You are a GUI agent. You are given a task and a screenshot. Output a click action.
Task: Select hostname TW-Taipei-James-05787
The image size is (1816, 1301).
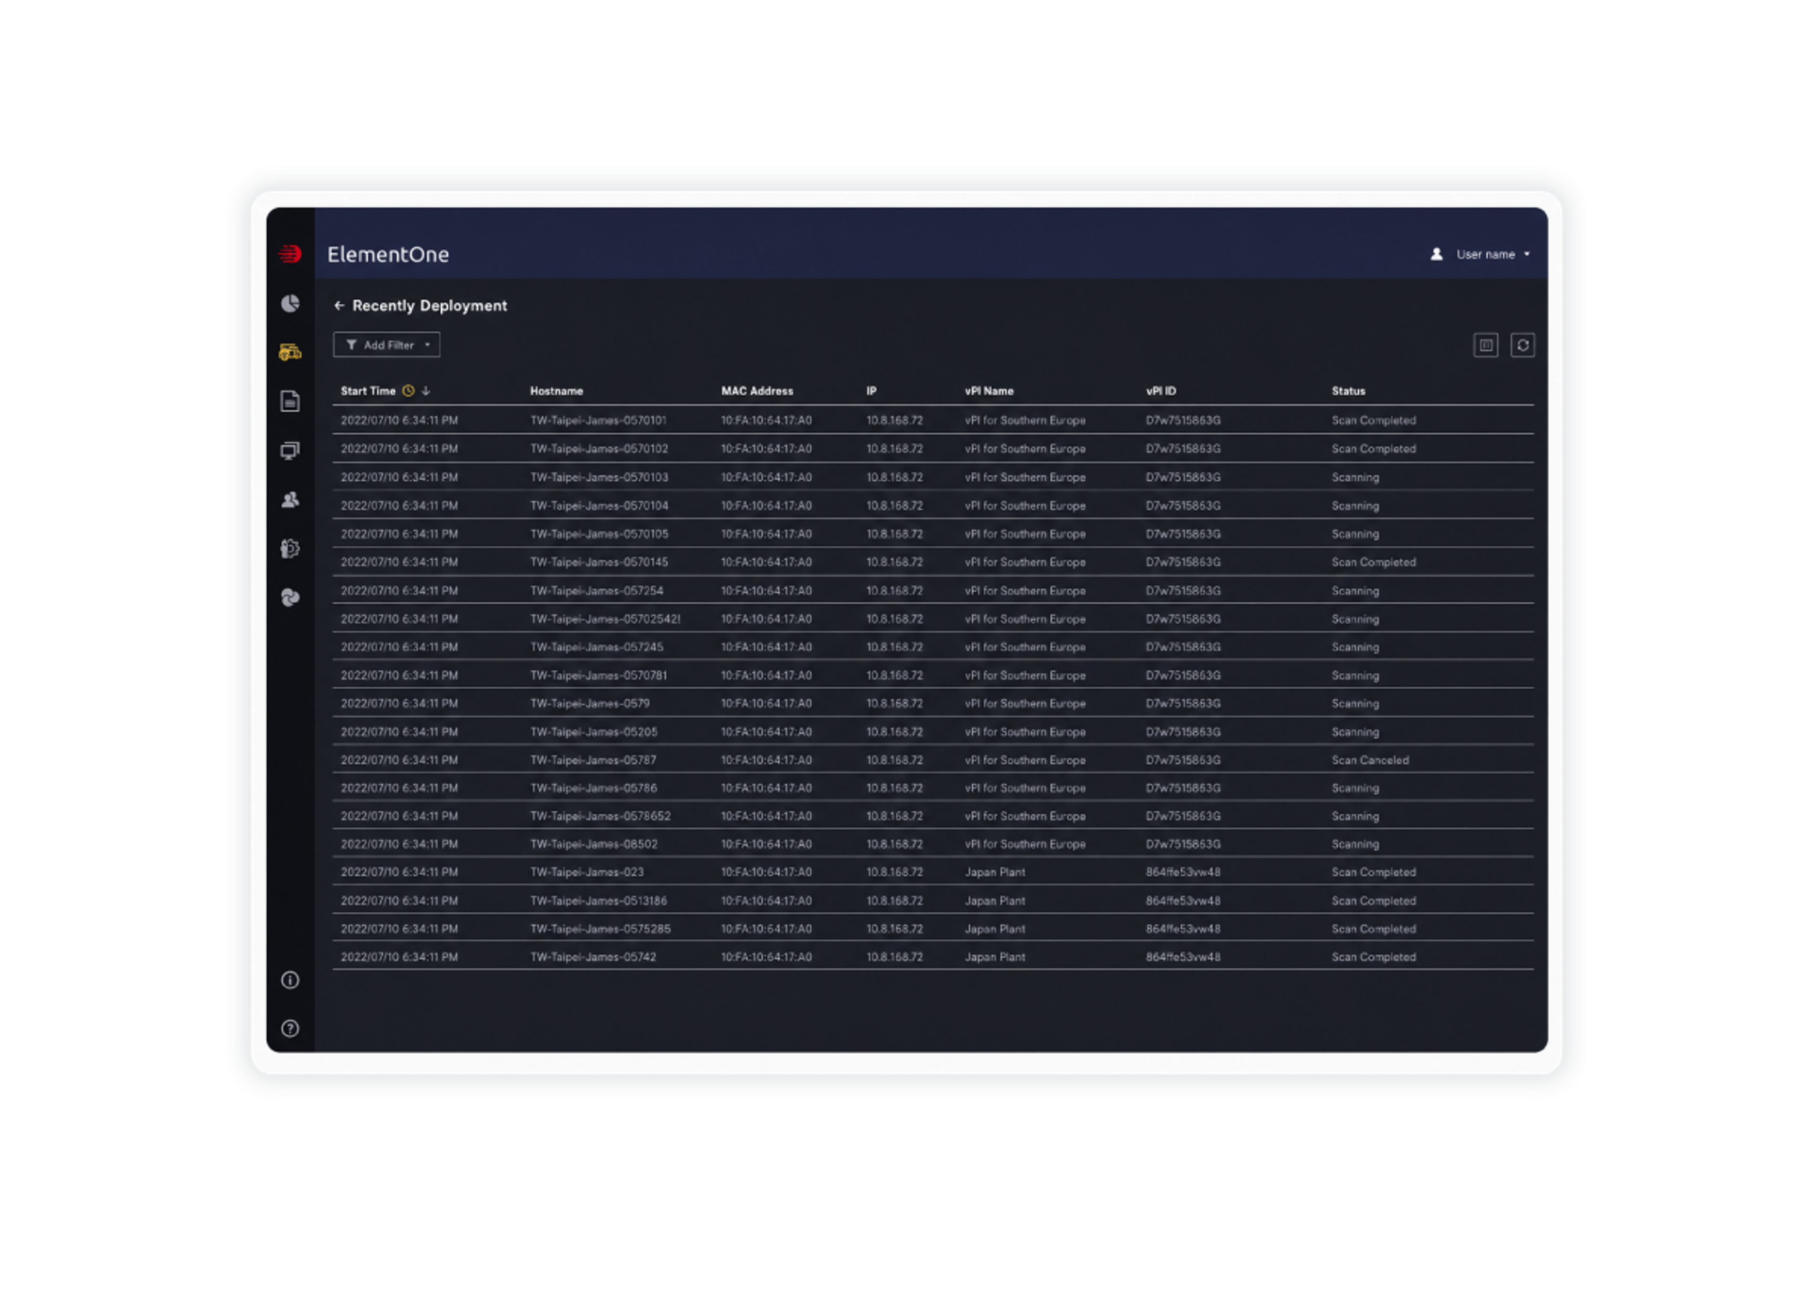click(x=594, y=760)
